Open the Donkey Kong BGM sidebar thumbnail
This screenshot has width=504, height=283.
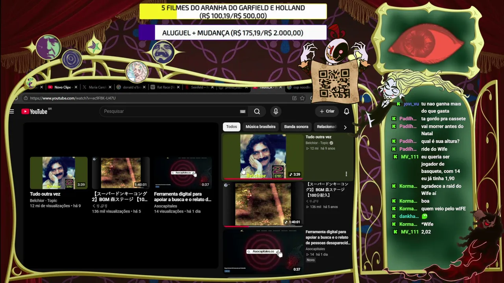click(x=263, y=204)
